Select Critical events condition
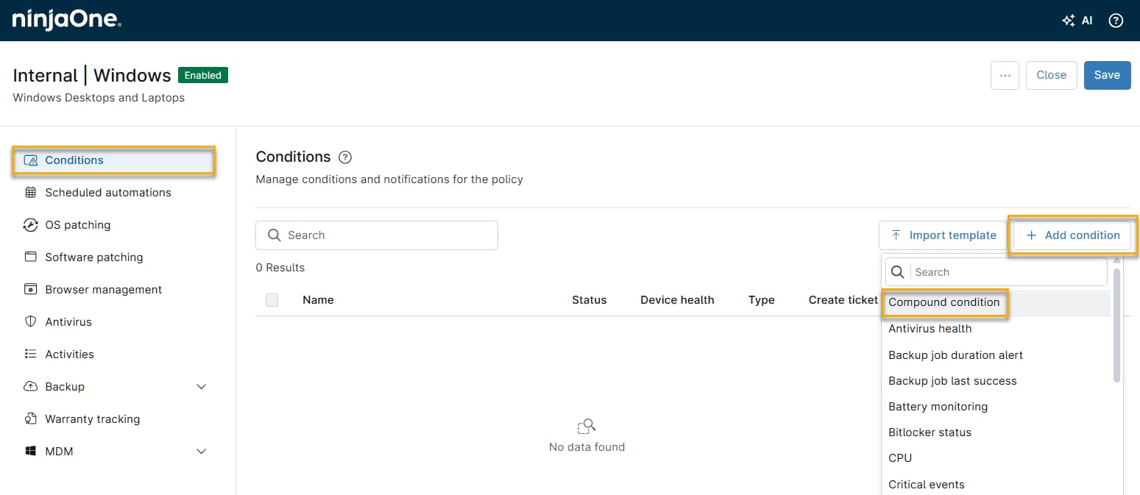 point(996,485)
